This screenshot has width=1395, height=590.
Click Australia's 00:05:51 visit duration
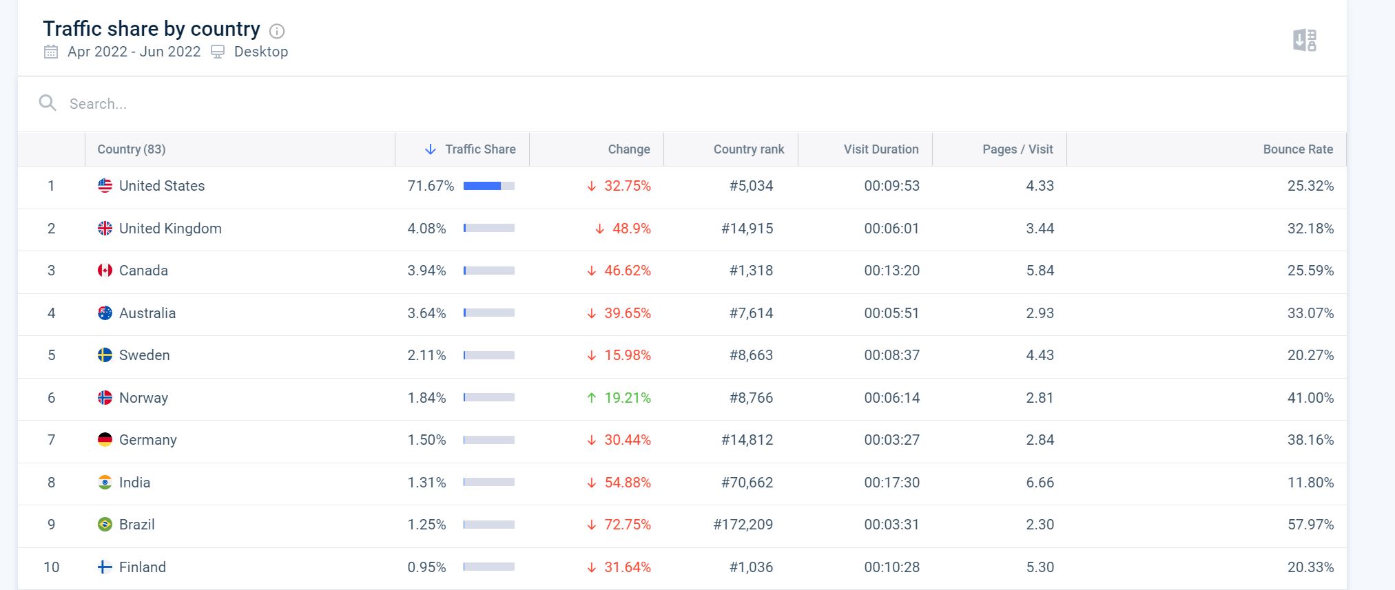pyautogui.click(x=892, y=313)
